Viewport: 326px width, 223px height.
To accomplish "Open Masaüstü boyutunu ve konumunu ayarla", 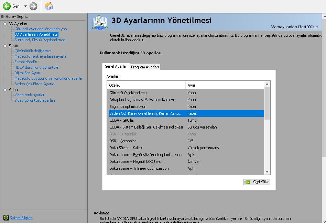I will [48, 78].
